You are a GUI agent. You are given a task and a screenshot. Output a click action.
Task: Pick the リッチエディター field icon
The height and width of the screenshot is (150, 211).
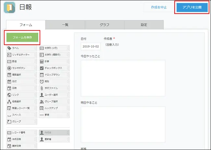9,55
